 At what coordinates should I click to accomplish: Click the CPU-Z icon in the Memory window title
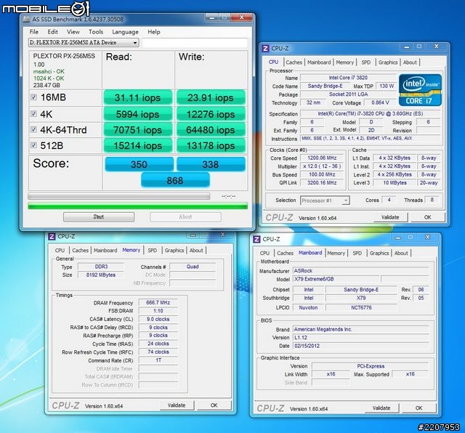tap(52, 236)
